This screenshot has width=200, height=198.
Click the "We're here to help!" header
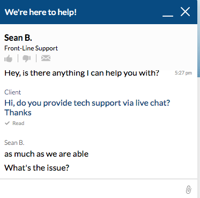(41, 12)
